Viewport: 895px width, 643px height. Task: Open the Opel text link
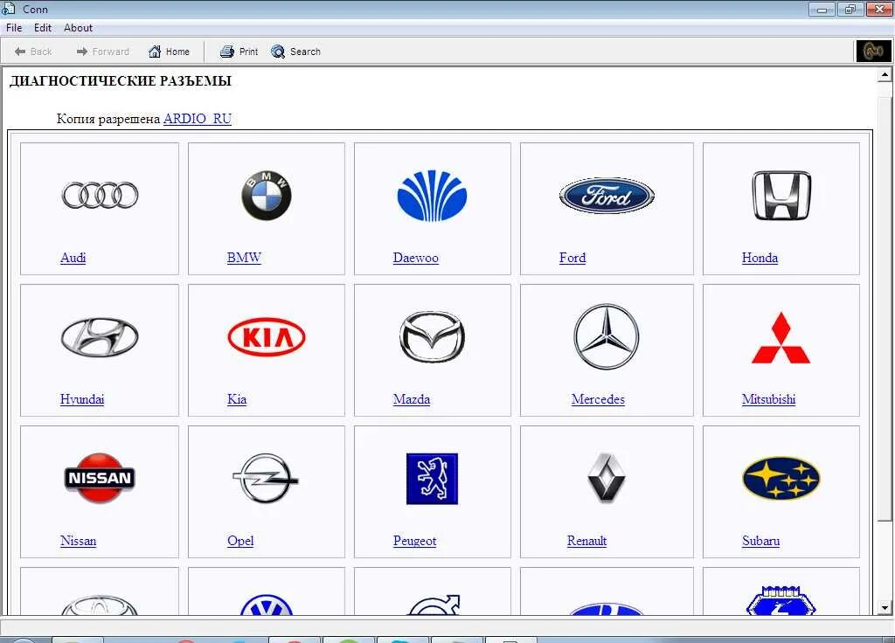coord(240,541)
